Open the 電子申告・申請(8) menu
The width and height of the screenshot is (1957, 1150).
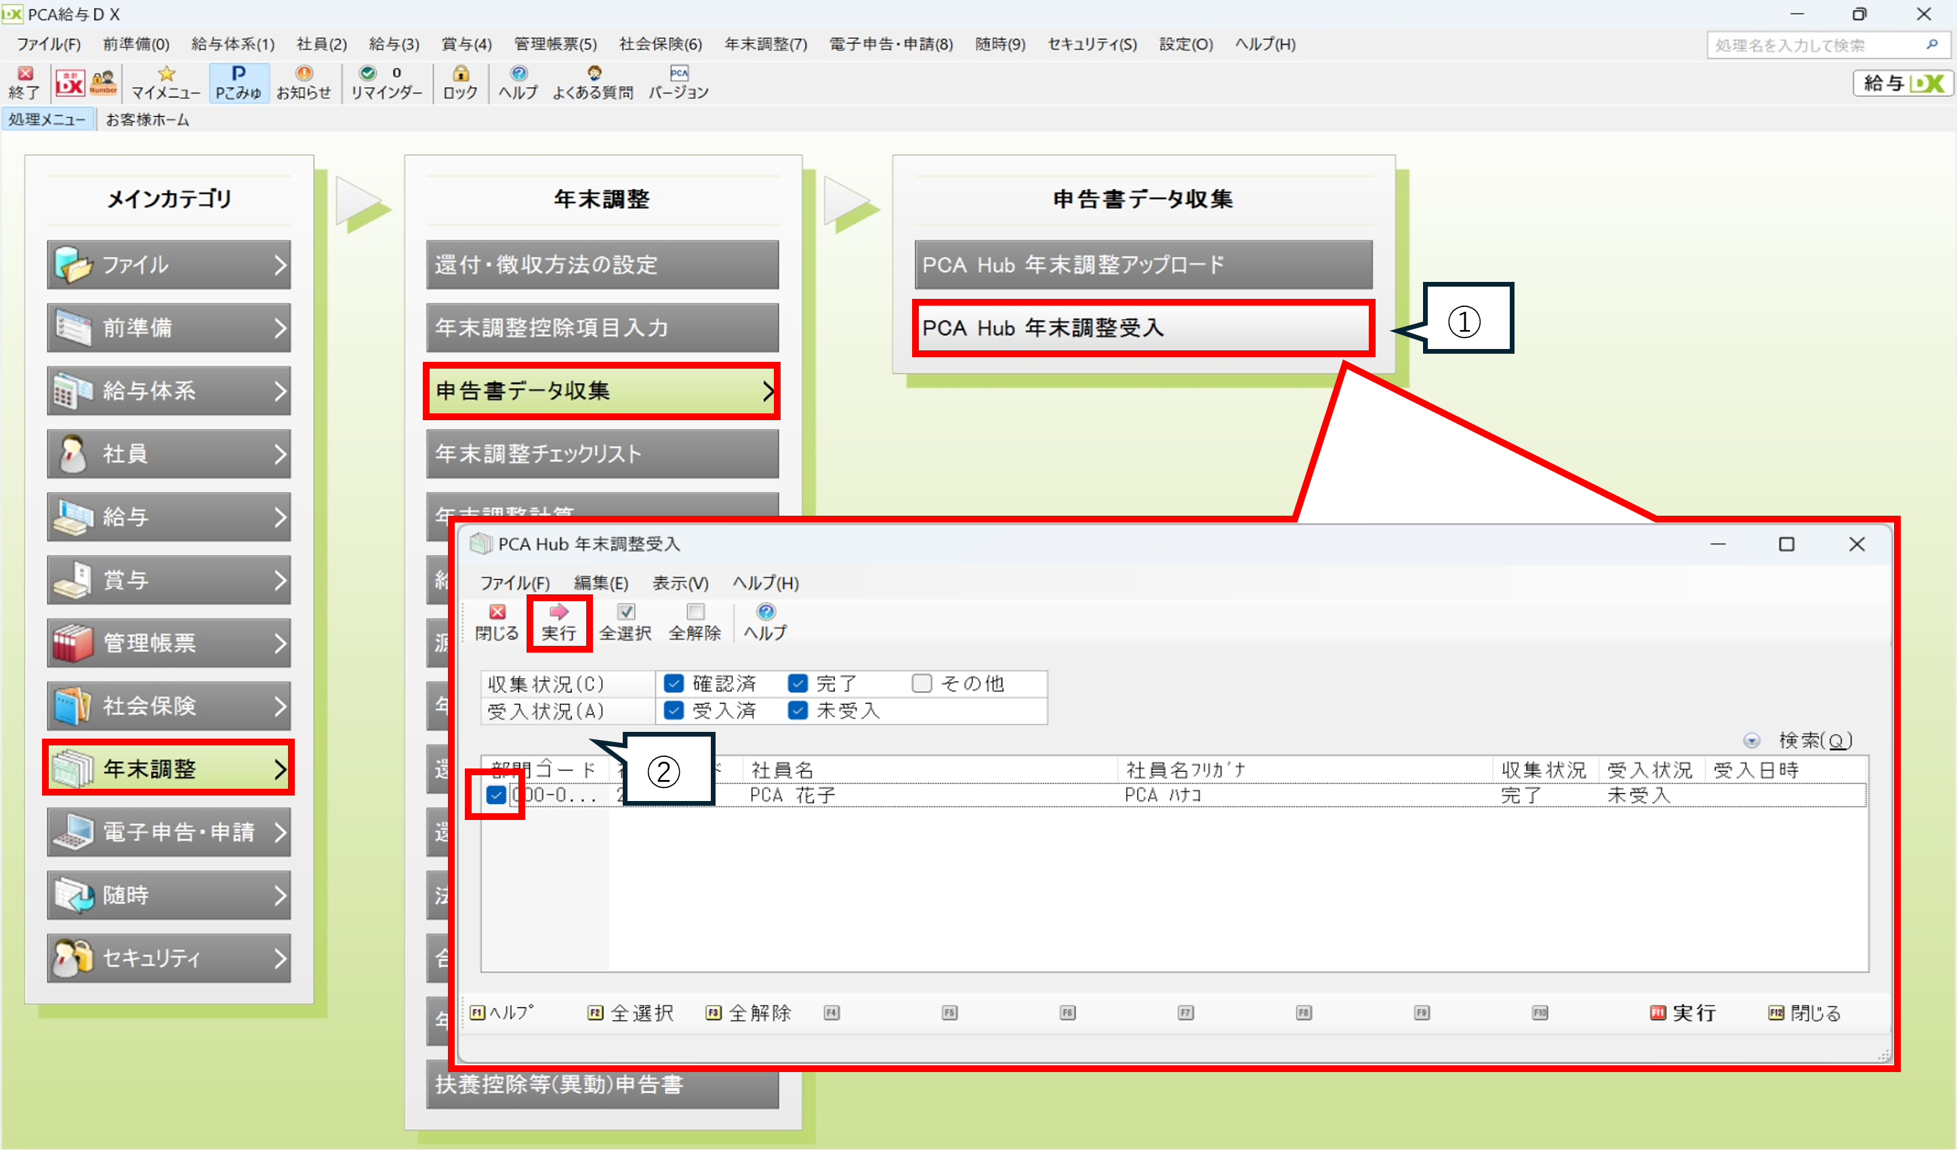pos(890,44)
